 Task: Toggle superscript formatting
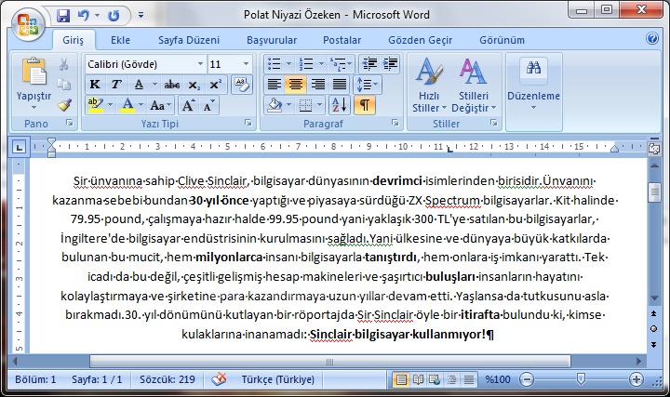click(x=215, y=84)
